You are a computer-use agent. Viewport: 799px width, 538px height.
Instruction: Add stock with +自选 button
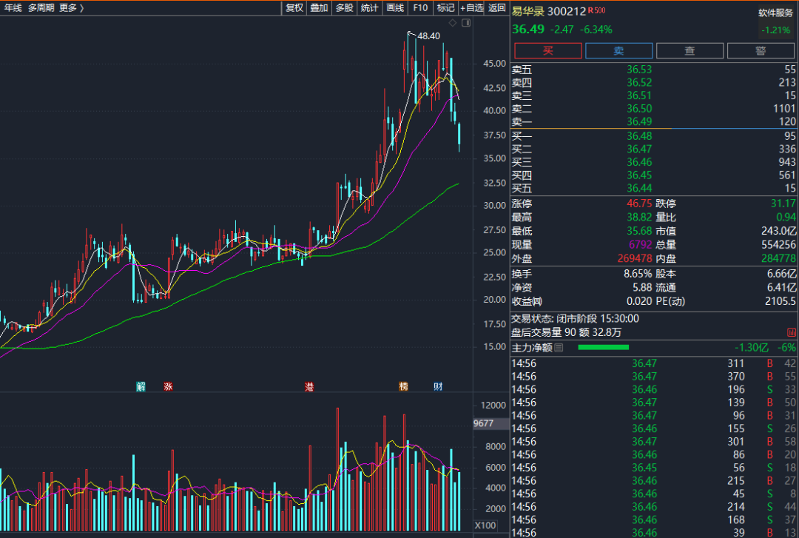(471, 7)
